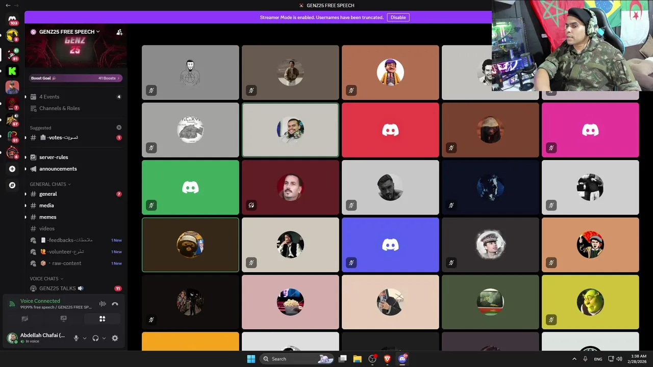
Task: Select the magenta default-avatar participant tile
Action: [x=590, y=130]
